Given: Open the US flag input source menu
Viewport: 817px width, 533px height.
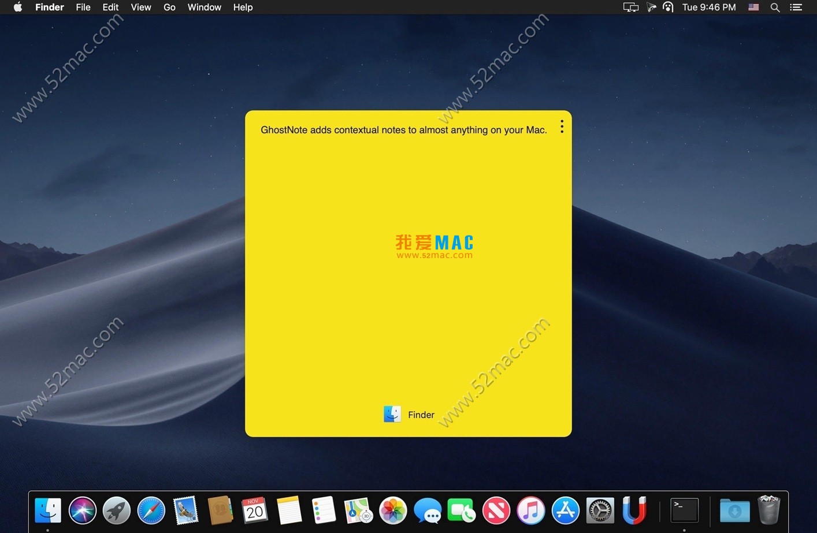Looking at the screenshot, I should pyautogui.click(x=753, y=7).
